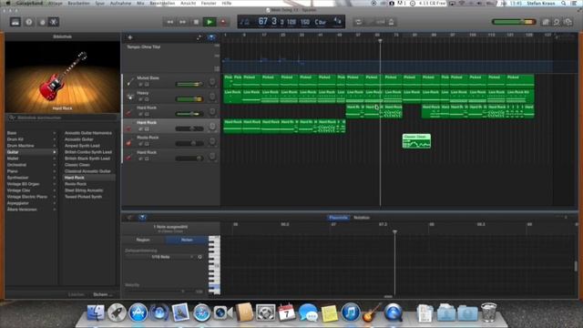The height and width of the screenshot is (328, 583).
Task: Click the Löschen button in Library
Action: (x=76, y=294)
